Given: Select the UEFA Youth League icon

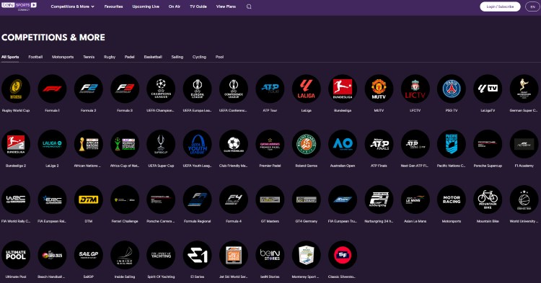Looking at the screenshot, I should [198, 144].
